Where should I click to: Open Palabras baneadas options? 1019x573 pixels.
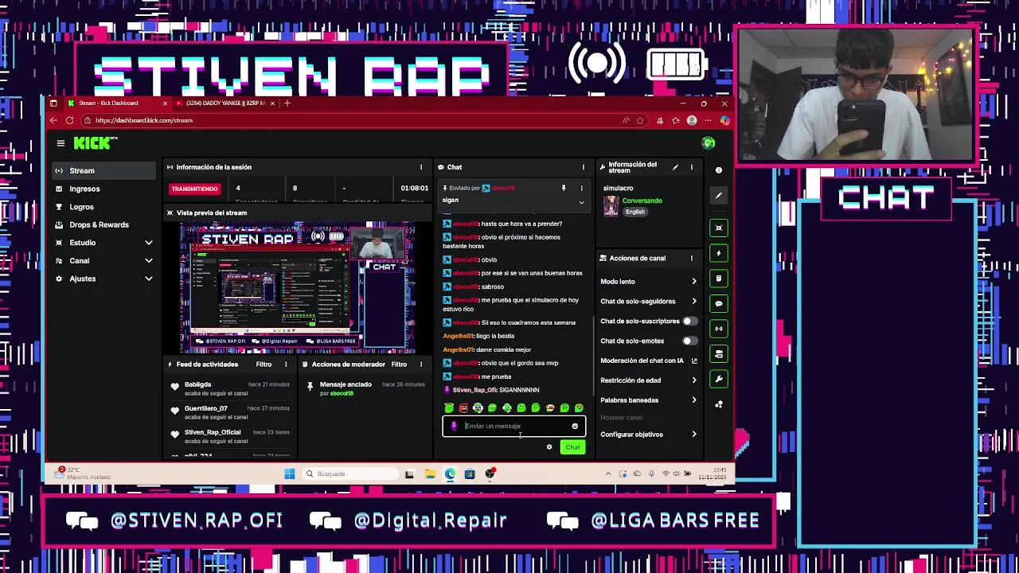(649, 400)
